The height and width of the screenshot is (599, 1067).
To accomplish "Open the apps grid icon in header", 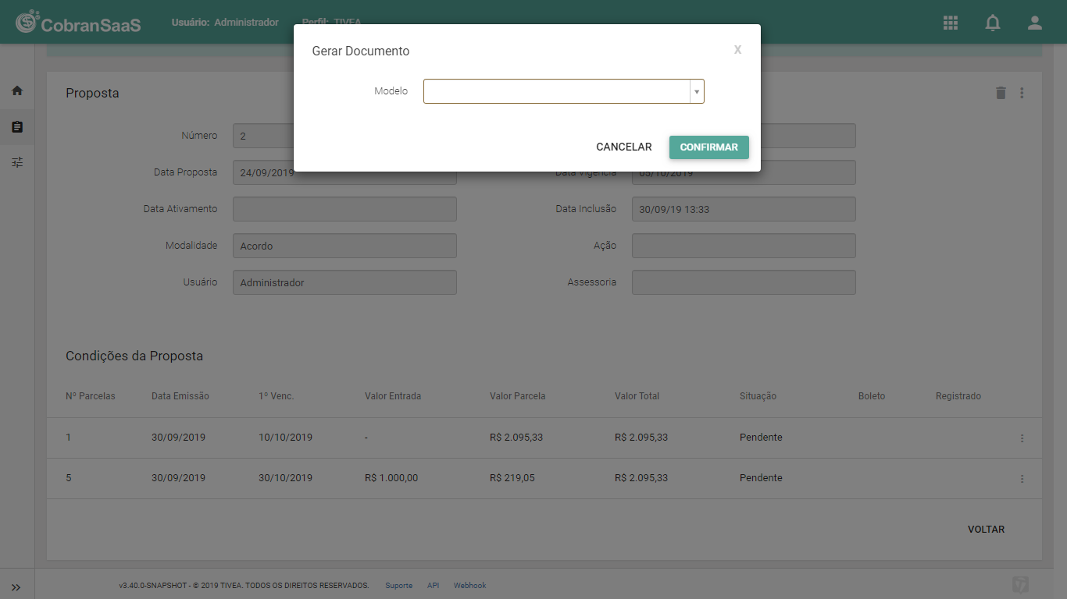I will coord(951,23).
